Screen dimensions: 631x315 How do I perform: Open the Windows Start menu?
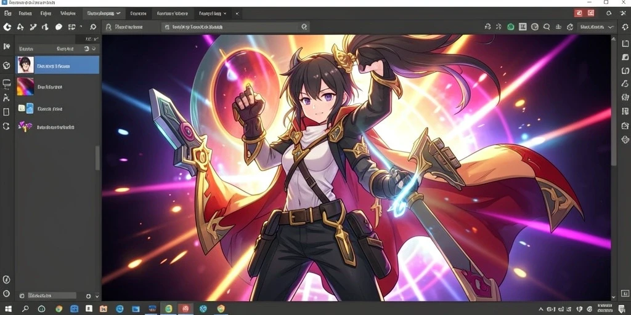click(x=7, y=309)
